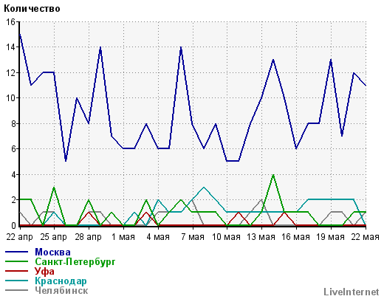Click the red Уфа legend line swatch

click(x=17, y=271)
